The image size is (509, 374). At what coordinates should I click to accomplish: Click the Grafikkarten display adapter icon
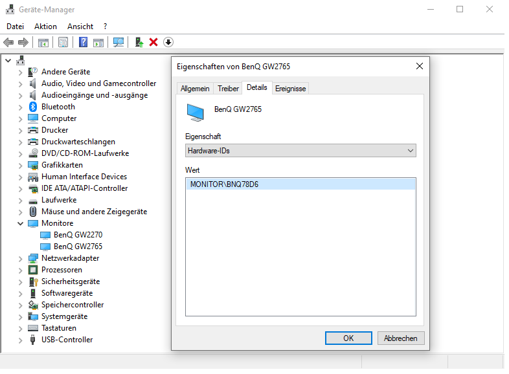coord(33,165)
